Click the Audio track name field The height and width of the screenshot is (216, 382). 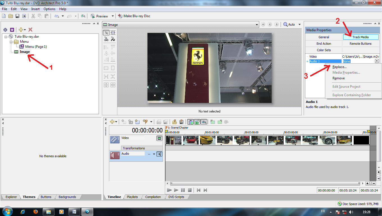(133, 154)
